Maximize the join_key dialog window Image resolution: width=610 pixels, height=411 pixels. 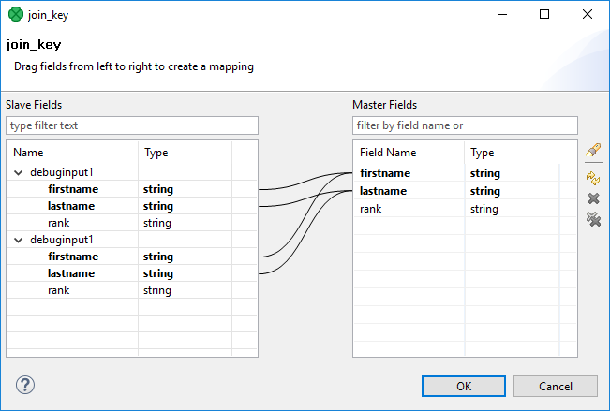544,15
